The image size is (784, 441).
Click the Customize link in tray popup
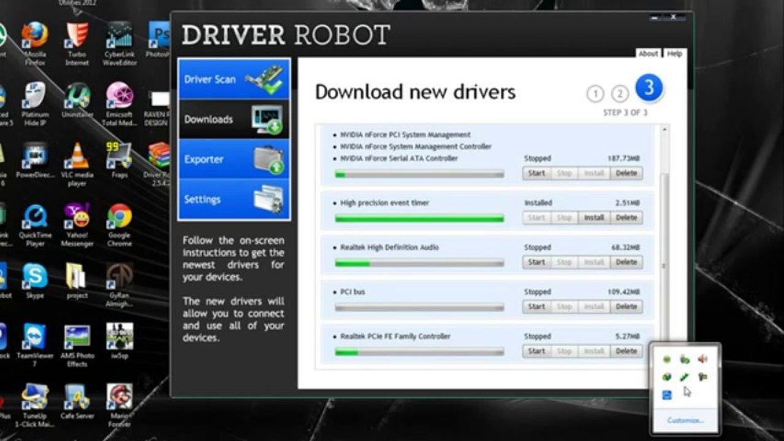[x=685, y=420]
